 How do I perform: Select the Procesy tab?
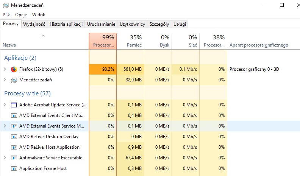coord(11,23)
